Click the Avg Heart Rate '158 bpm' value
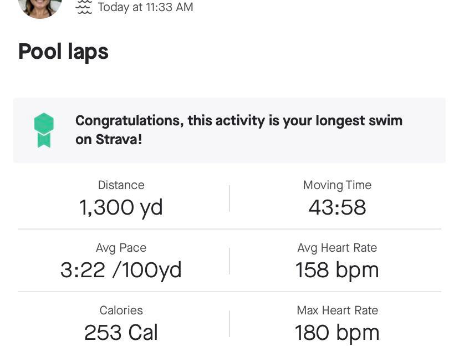 click(337, 269)
